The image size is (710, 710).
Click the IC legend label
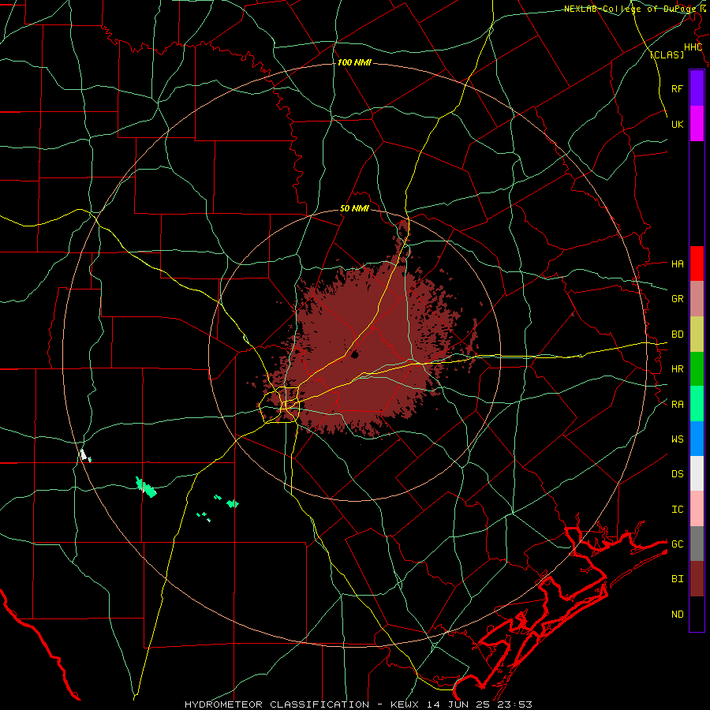point(677,510)
